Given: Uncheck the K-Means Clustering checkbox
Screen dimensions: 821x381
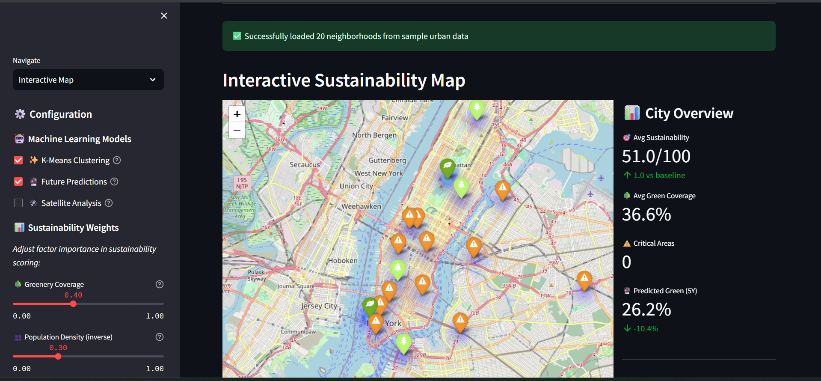Looking at the screenshot, I should click(x=18, y=160).
